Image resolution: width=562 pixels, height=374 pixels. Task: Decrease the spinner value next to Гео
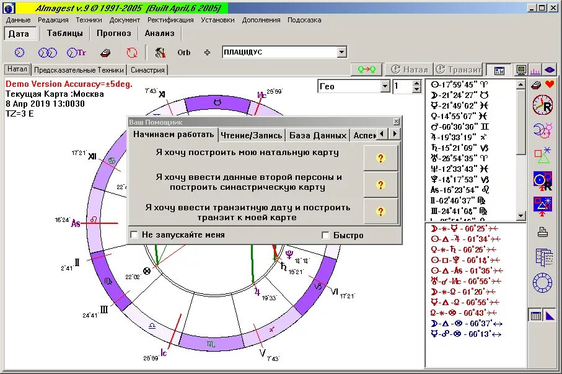(416, 89)
